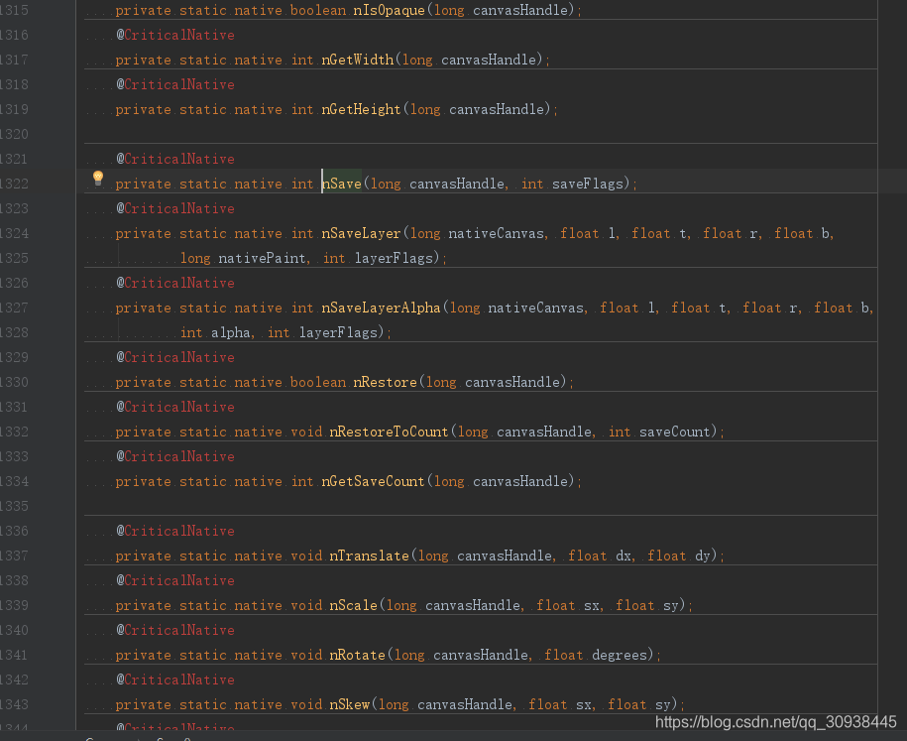Viewport: 907px width, 741px height.
Task: Click @CriticalNative annotation on line 1329
Action: 175,357
